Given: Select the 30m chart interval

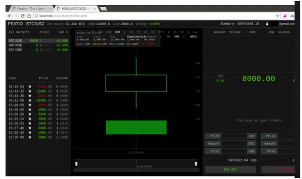Looking at the screenshot, I should pos(117,32).
